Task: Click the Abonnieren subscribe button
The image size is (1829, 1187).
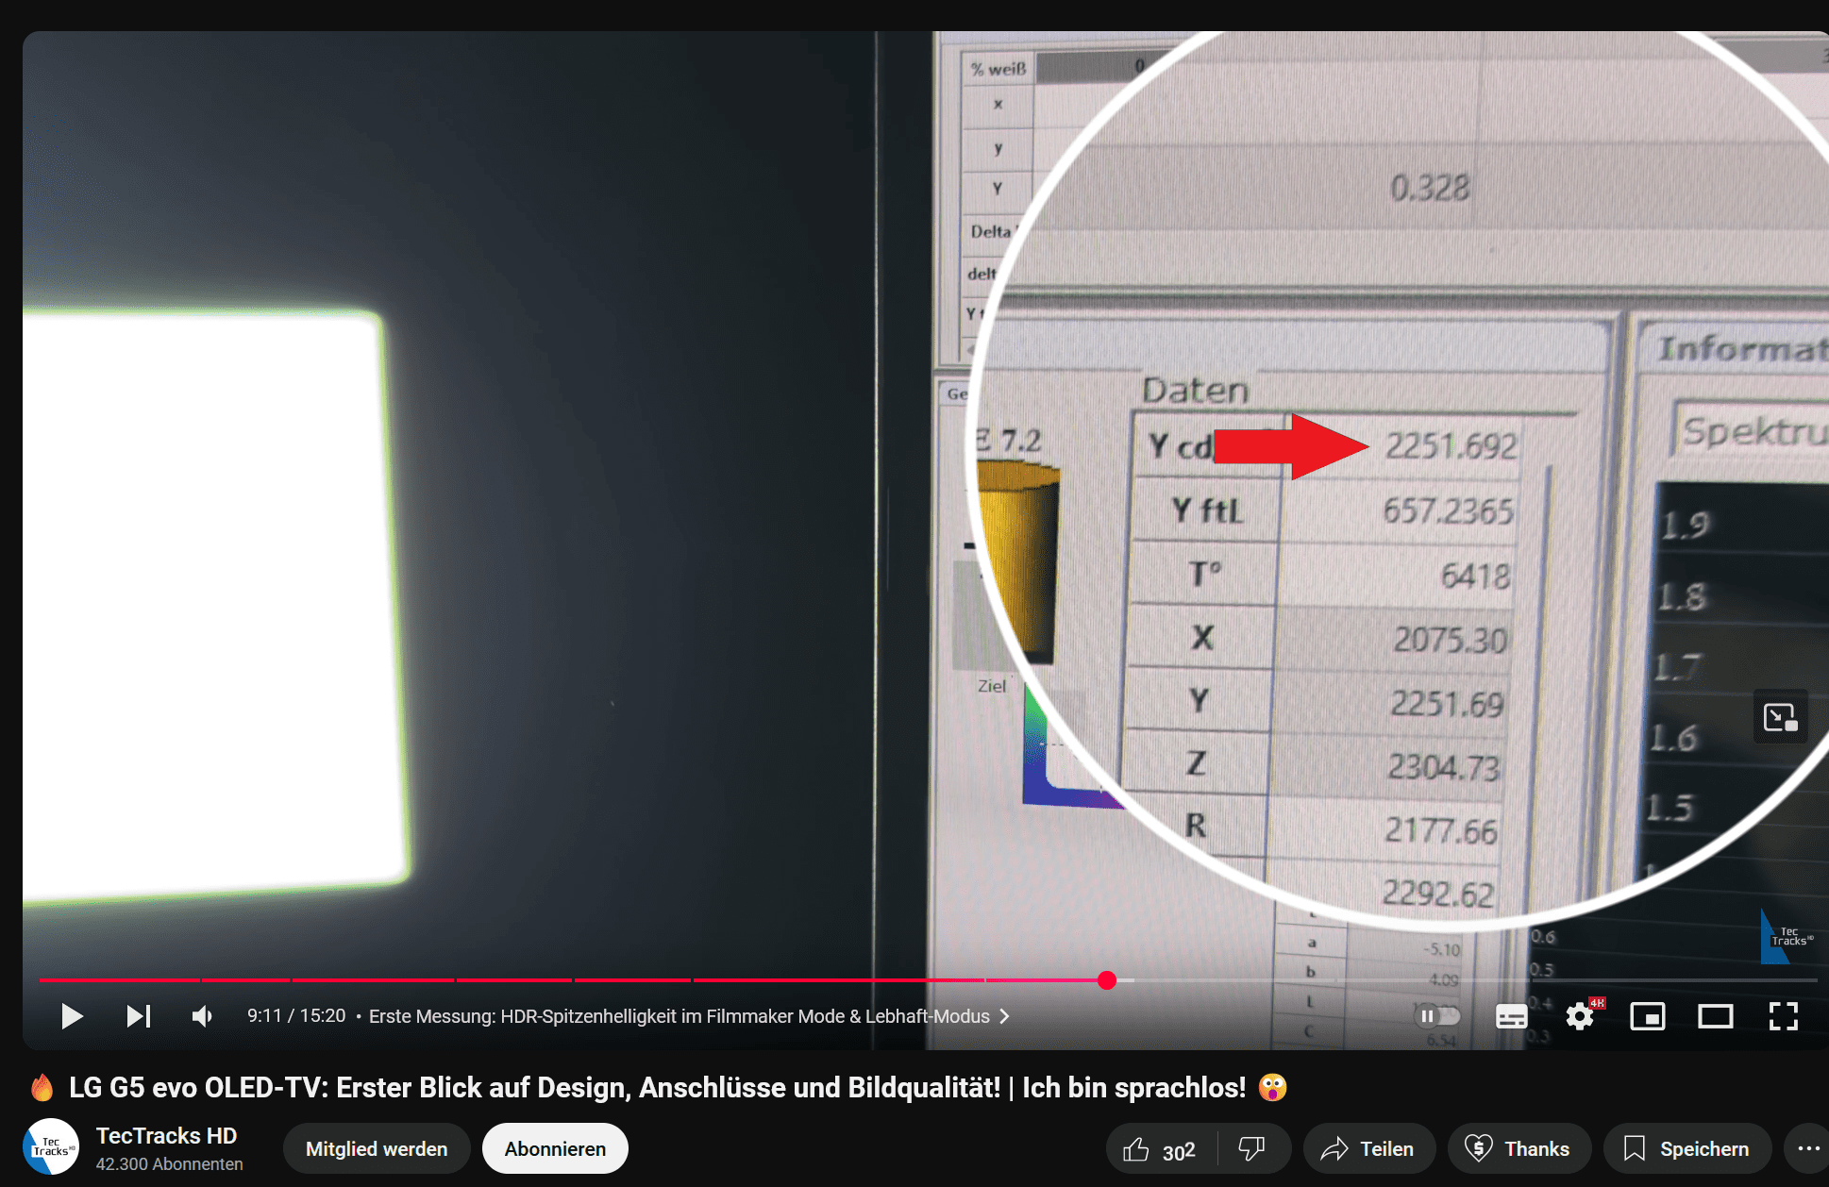Action: tap(555, 1148)
